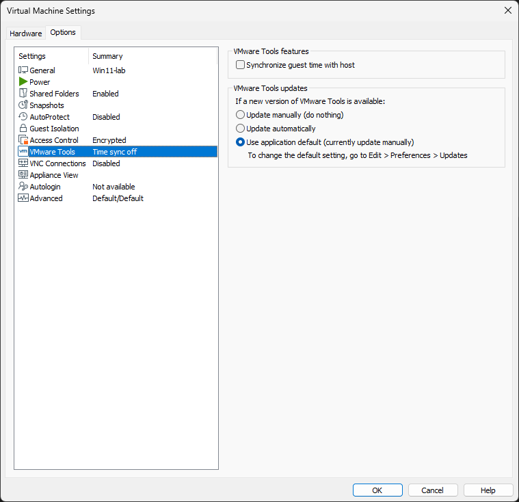
Task: Click the VMware Tools vm icon
Action: tap(23, 151)
